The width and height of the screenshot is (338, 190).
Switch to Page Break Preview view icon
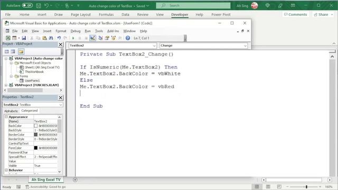click(x=279, y=186)
